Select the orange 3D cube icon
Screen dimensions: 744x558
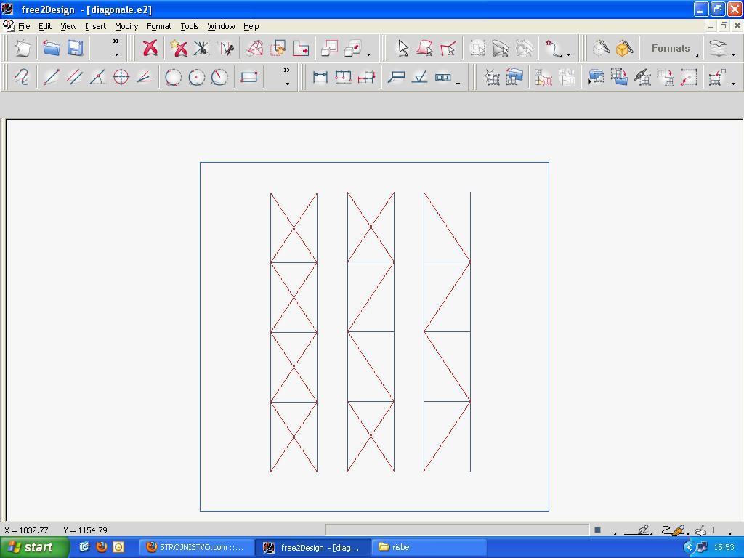click(x=624, y=48)
